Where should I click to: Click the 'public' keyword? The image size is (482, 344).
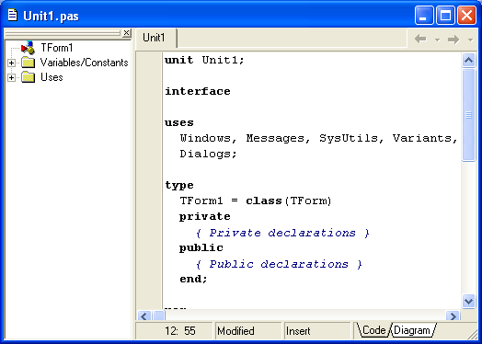(201, 248)
